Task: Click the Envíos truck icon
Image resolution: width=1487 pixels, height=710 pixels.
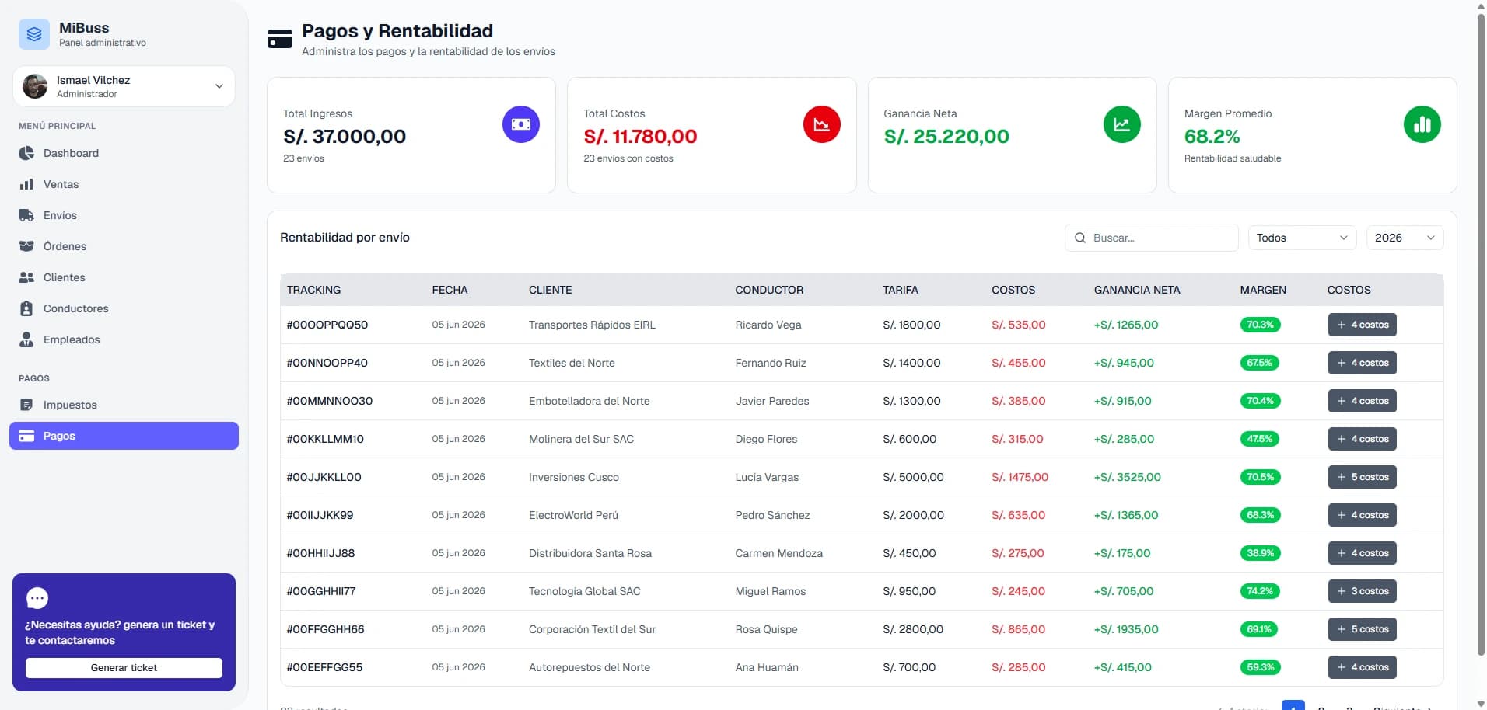Action: tap(26, 215)
